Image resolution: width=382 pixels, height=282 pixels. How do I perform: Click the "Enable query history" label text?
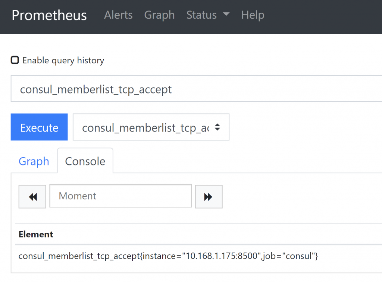[x=63, y=60]
